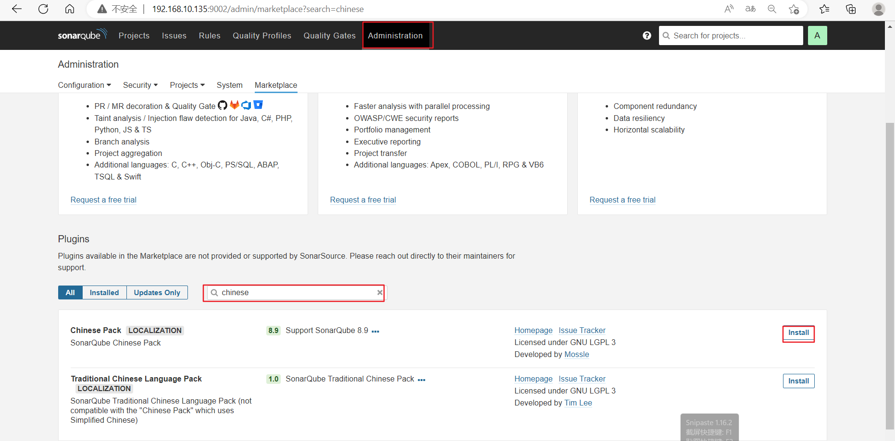Open Chinese Pack Homepage link
The height and width of the screenshot is (441, 895).
pos(534,330)
